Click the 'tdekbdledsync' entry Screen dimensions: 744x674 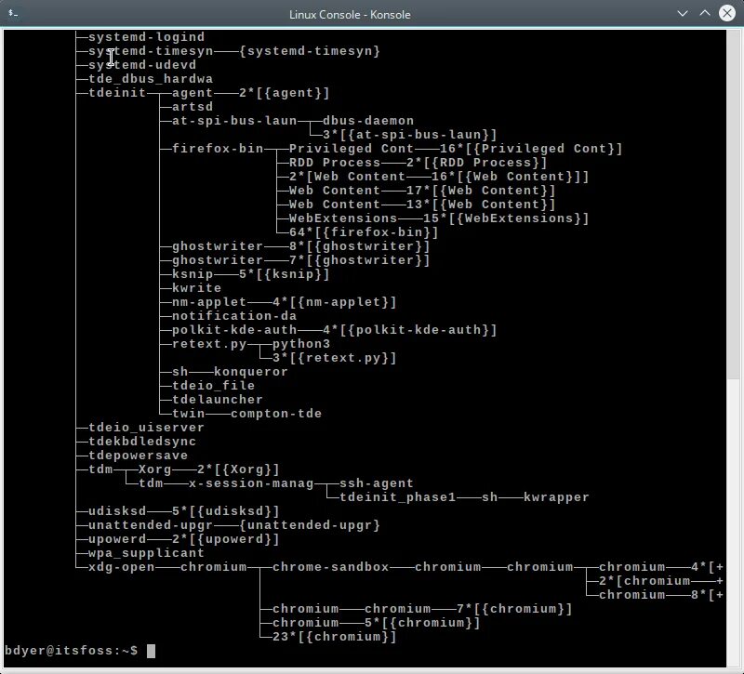[x=142, y=442]
